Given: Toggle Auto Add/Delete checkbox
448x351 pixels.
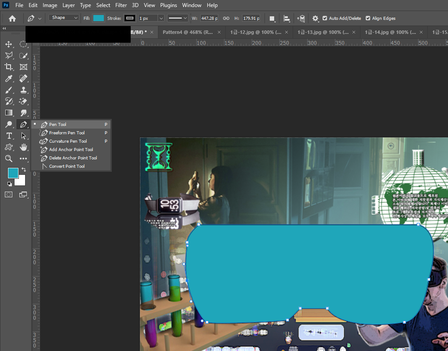Looking at the screenshot, I should [x=325, y=18].
